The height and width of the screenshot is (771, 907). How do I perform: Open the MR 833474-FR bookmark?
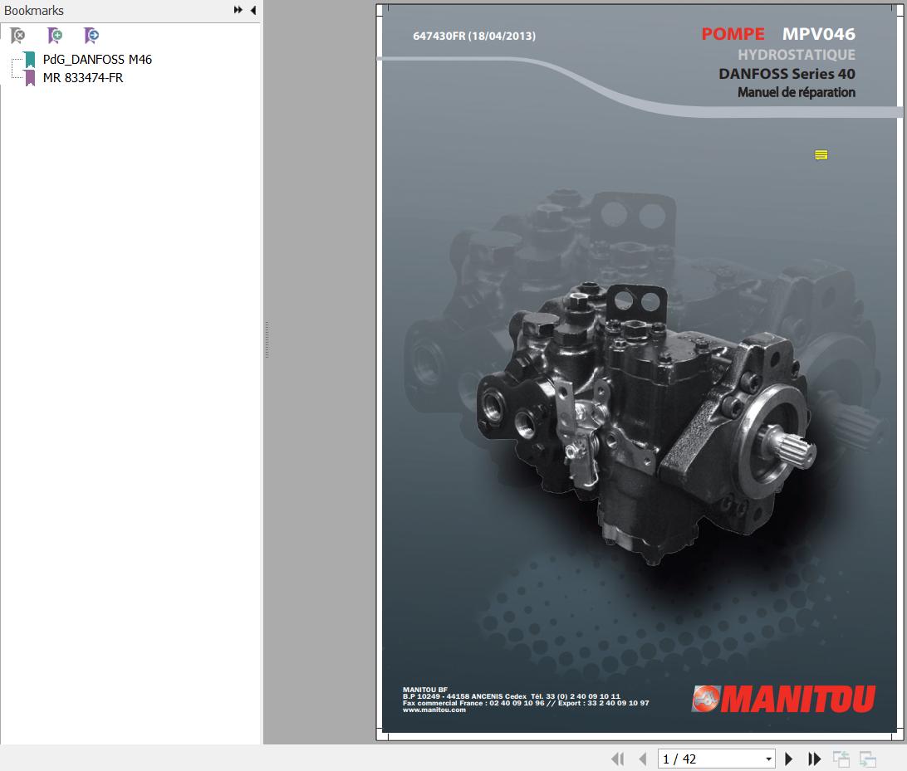coord(83,77)
